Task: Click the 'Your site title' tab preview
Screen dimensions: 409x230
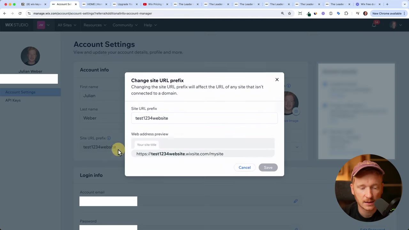Action: [x=147, y=145]
